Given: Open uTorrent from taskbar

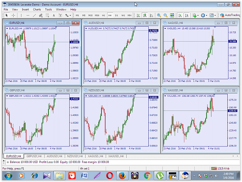Looking at the screenshot, I should 160,175.
